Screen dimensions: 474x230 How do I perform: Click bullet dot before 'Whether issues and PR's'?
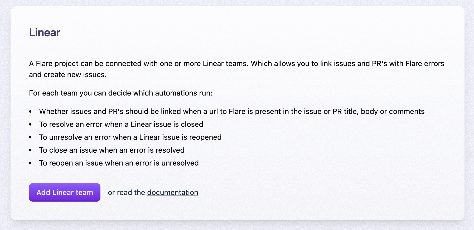pos(30,112)
